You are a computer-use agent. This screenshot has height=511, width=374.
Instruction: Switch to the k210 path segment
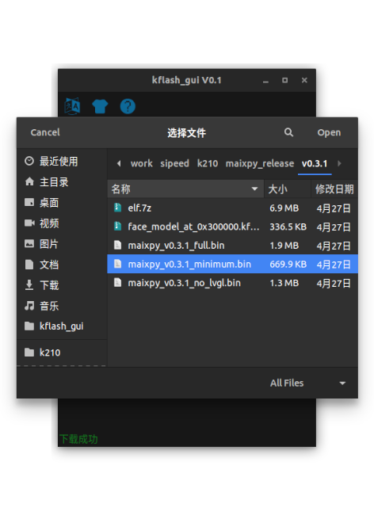tap(208, 163)
